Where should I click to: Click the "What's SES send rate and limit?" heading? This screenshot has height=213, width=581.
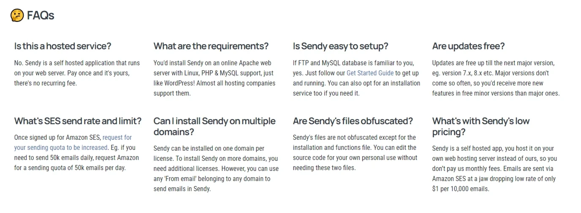[x=78, y=121]
